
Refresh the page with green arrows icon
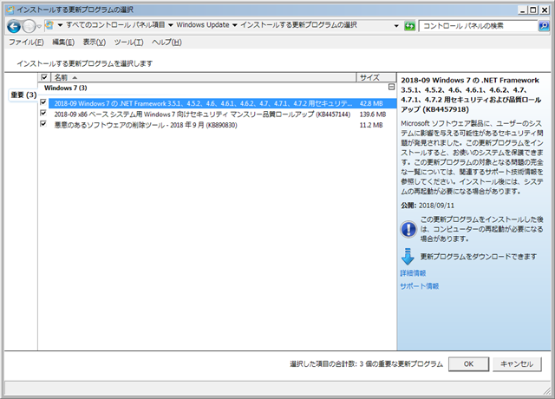[409, 26]
